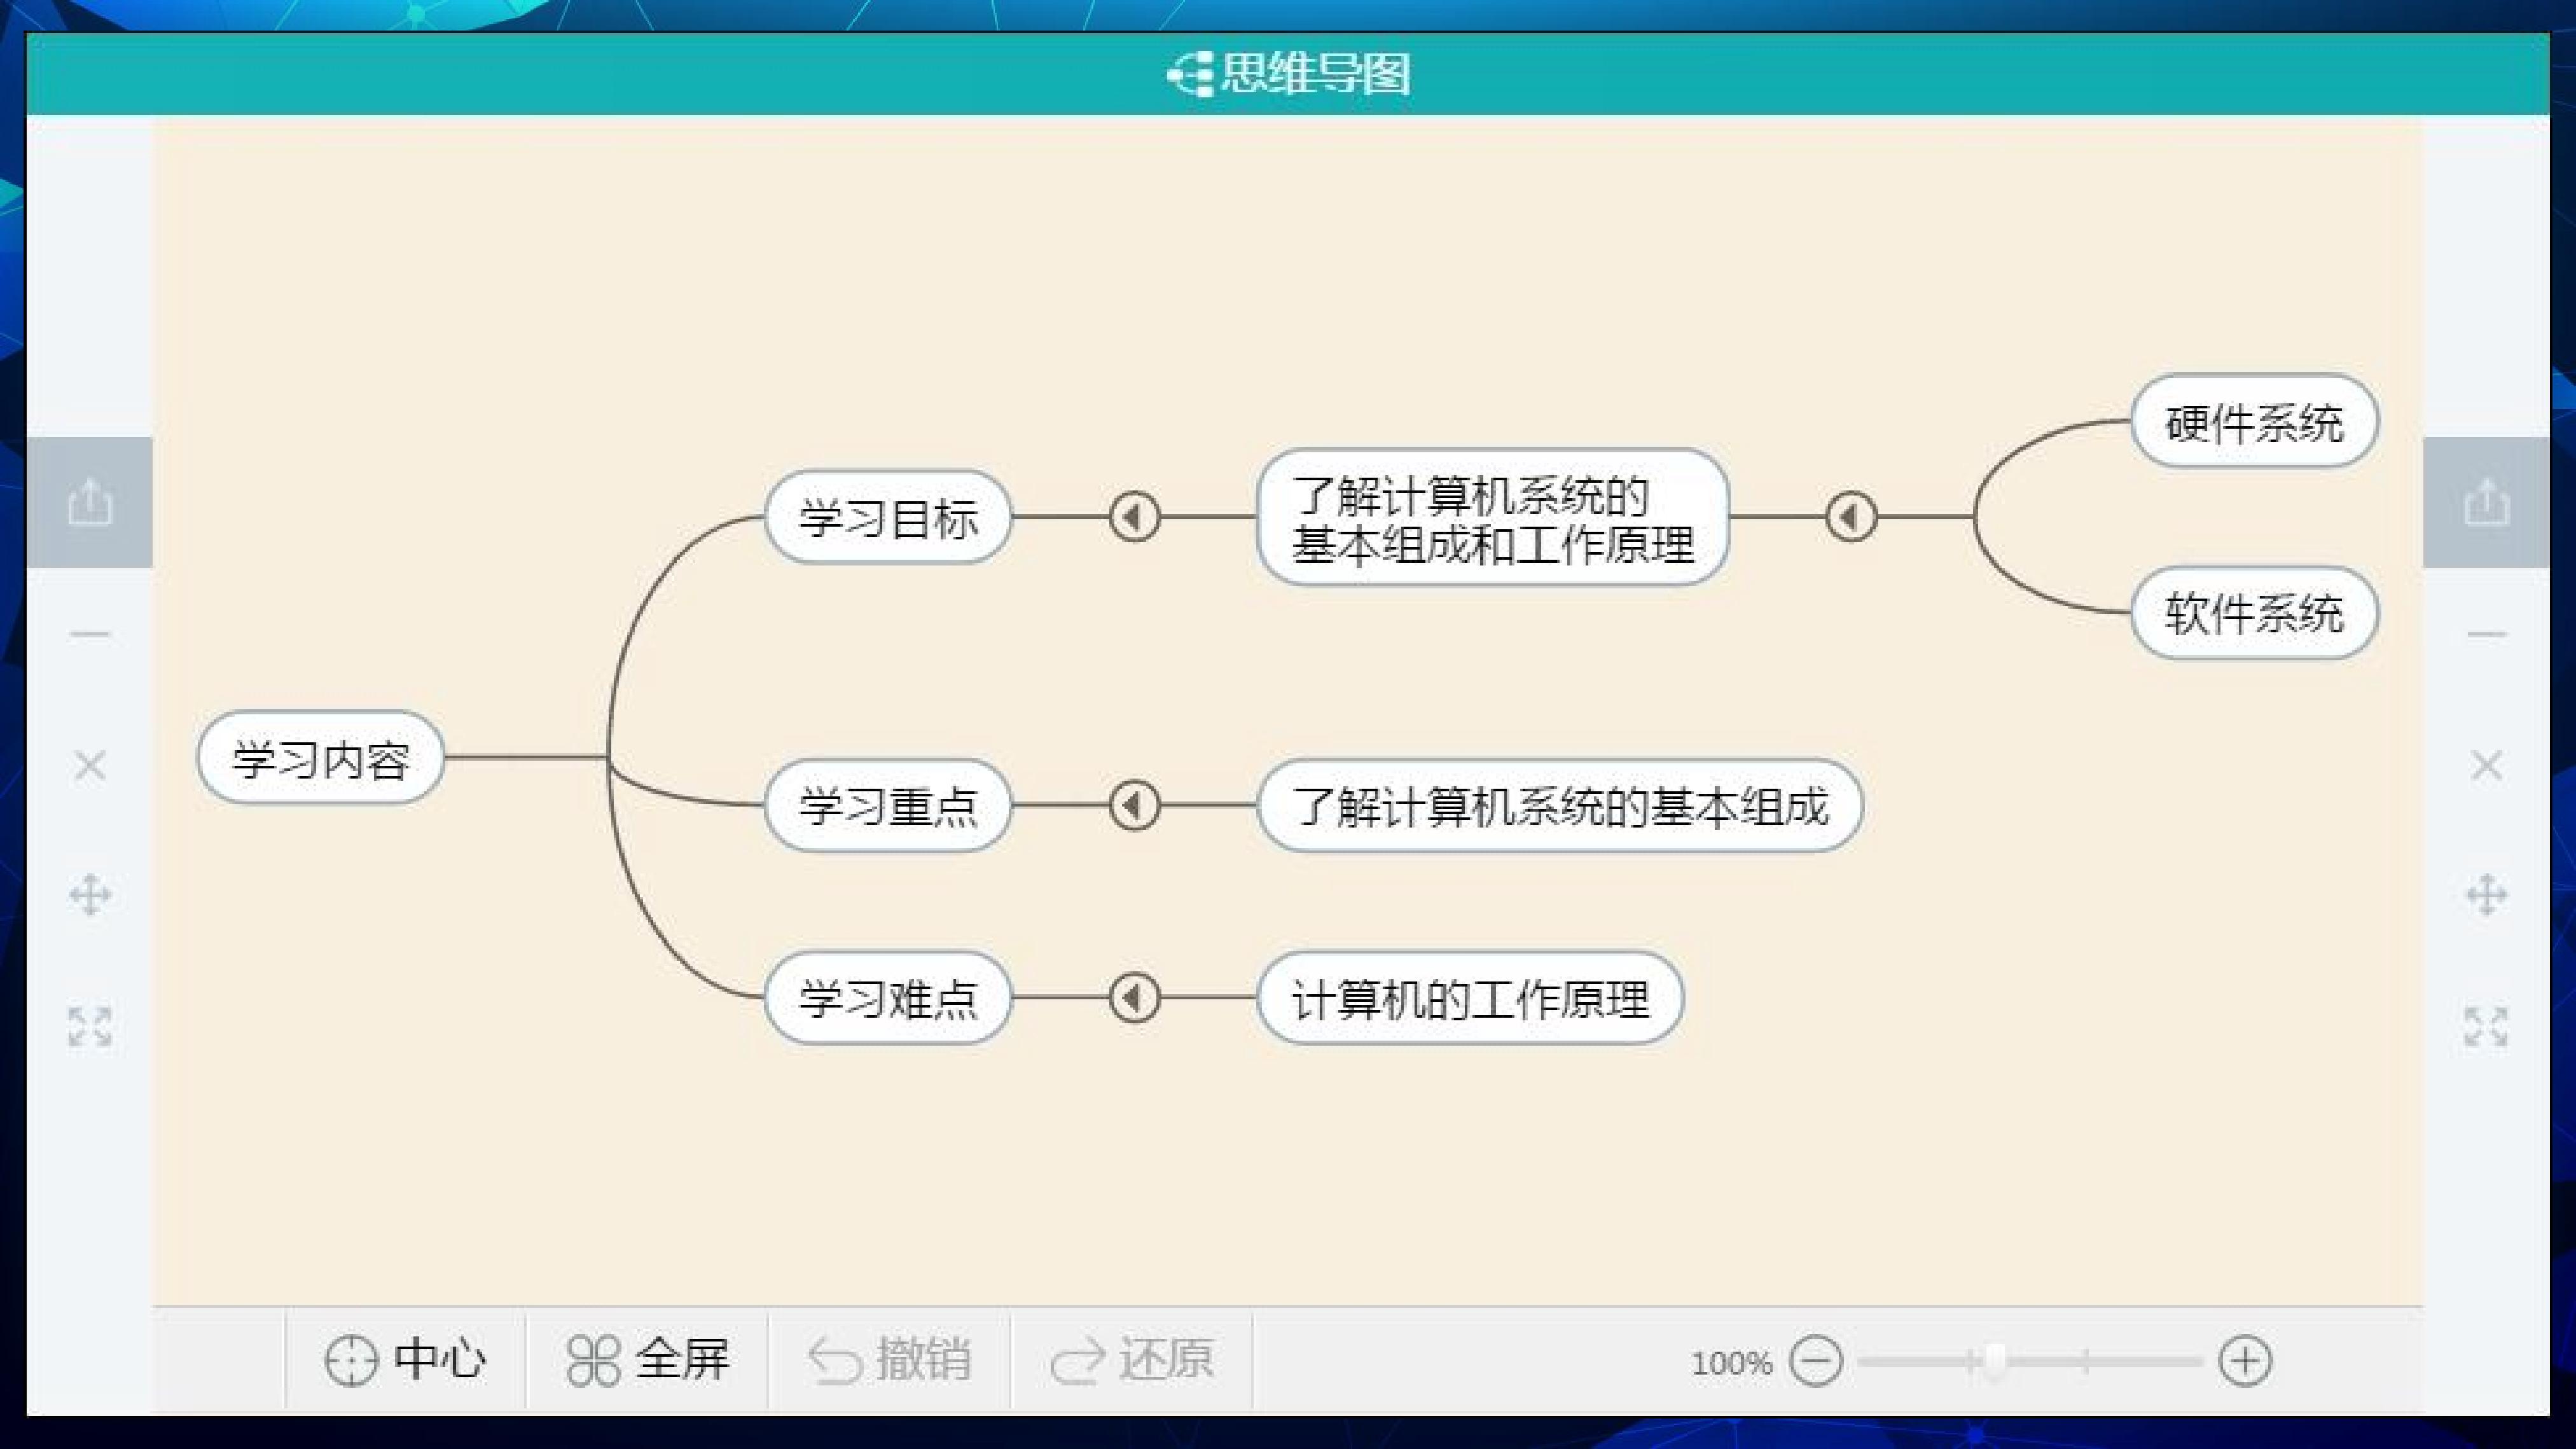Select the 硬件系统 node
Screen dimensions: 2576x1449
coord(2254,421)
